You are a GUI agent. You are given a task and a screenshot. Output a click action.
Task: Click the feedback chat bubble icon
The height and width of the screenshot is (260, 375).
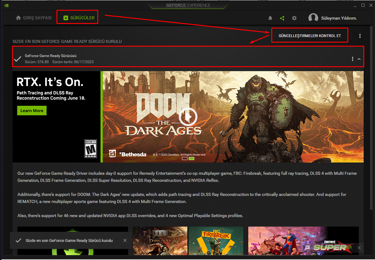[x=308, y=247]
